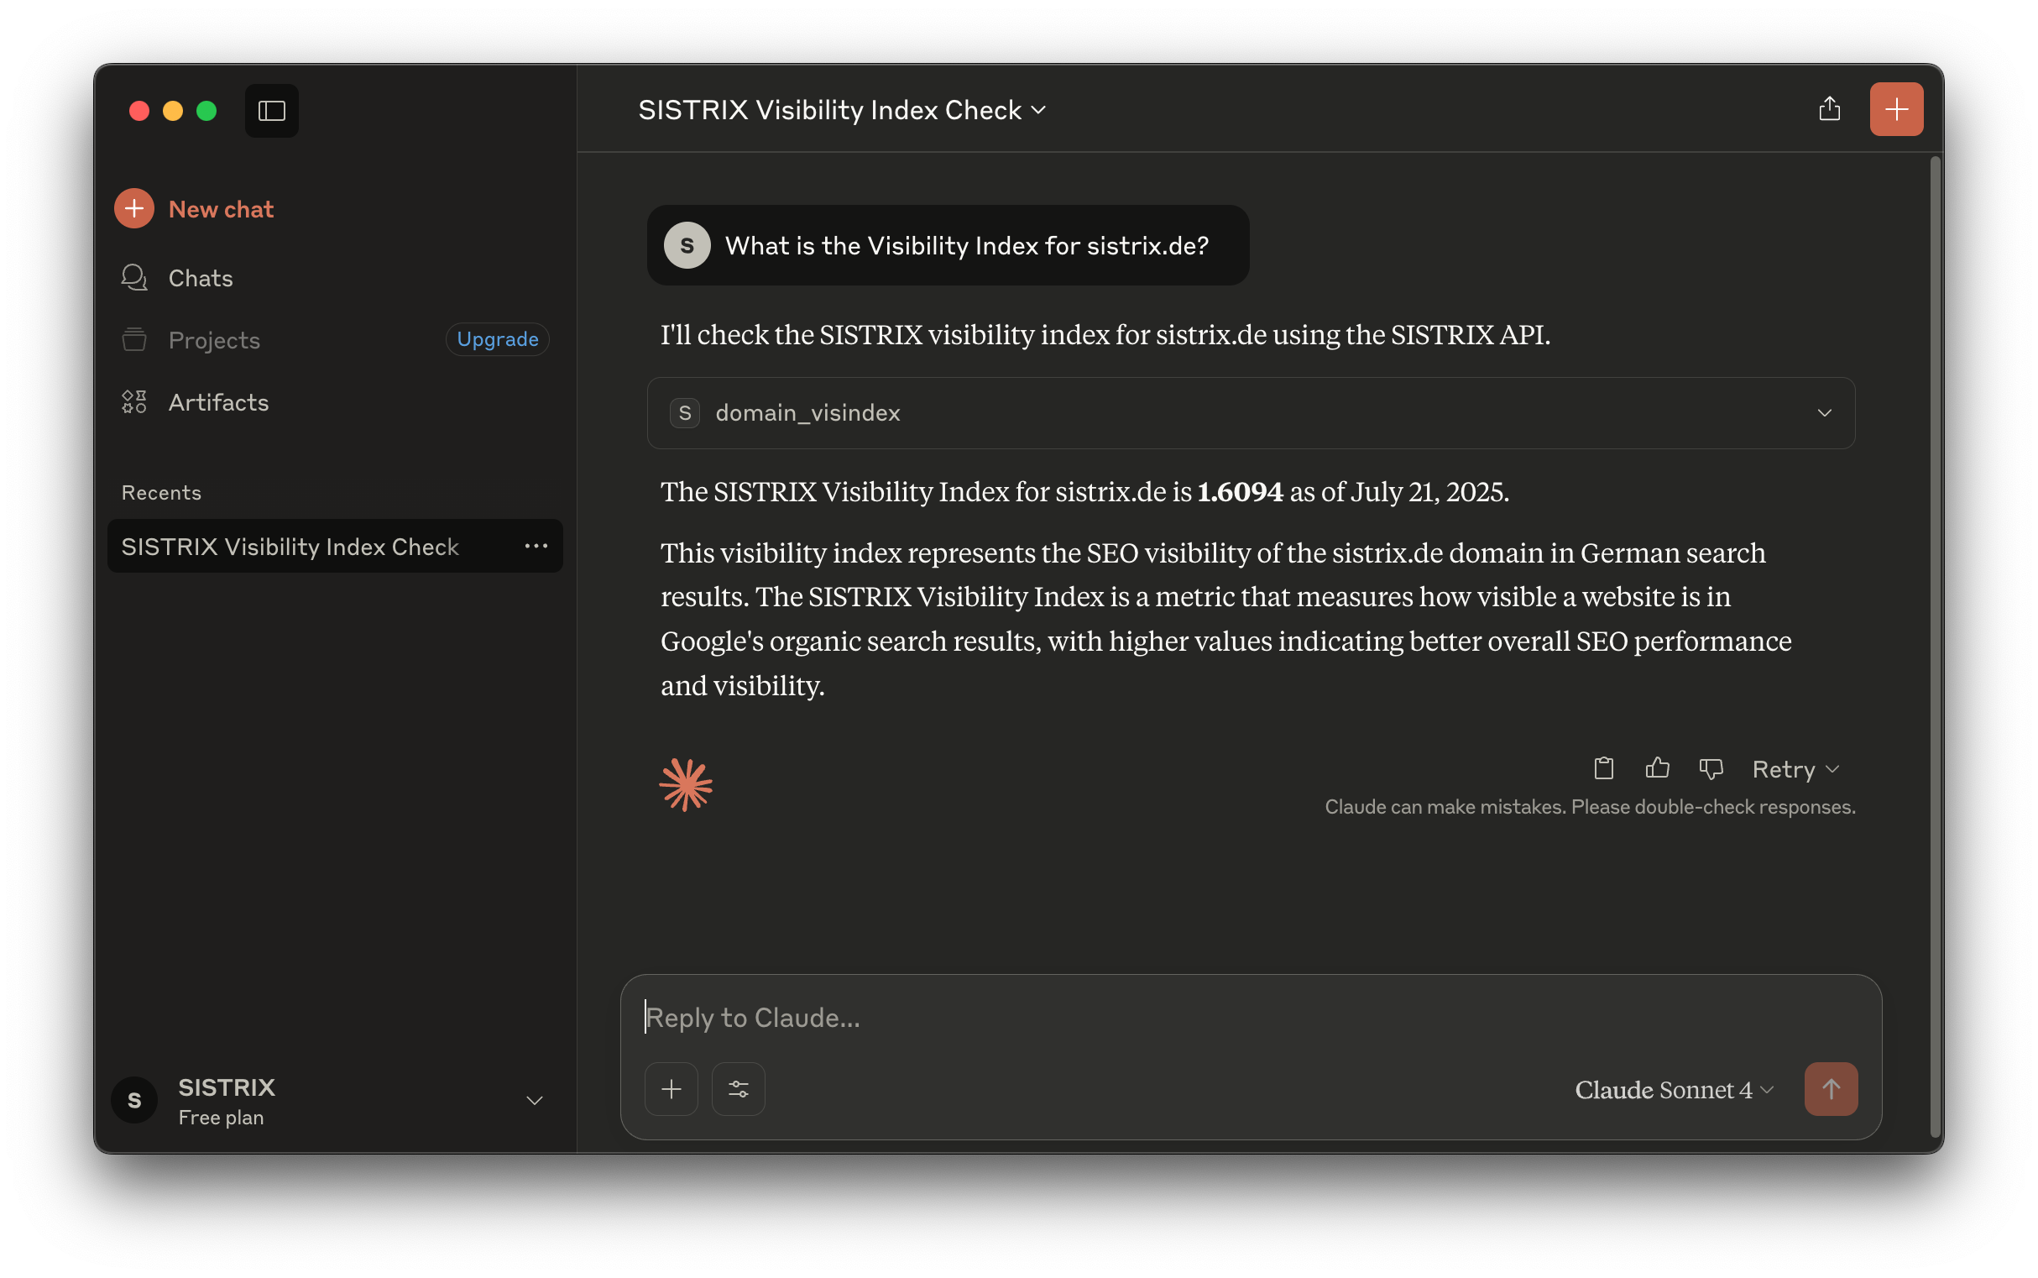Click the Upgrade button next to Projects
Screen dimensions: 2038x1278
click(497, 339)
